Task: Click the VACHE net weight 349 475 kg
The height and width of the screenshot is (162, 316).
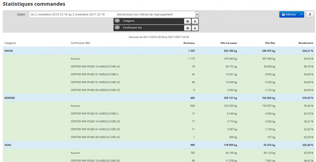Action: [x=268, y=51]
